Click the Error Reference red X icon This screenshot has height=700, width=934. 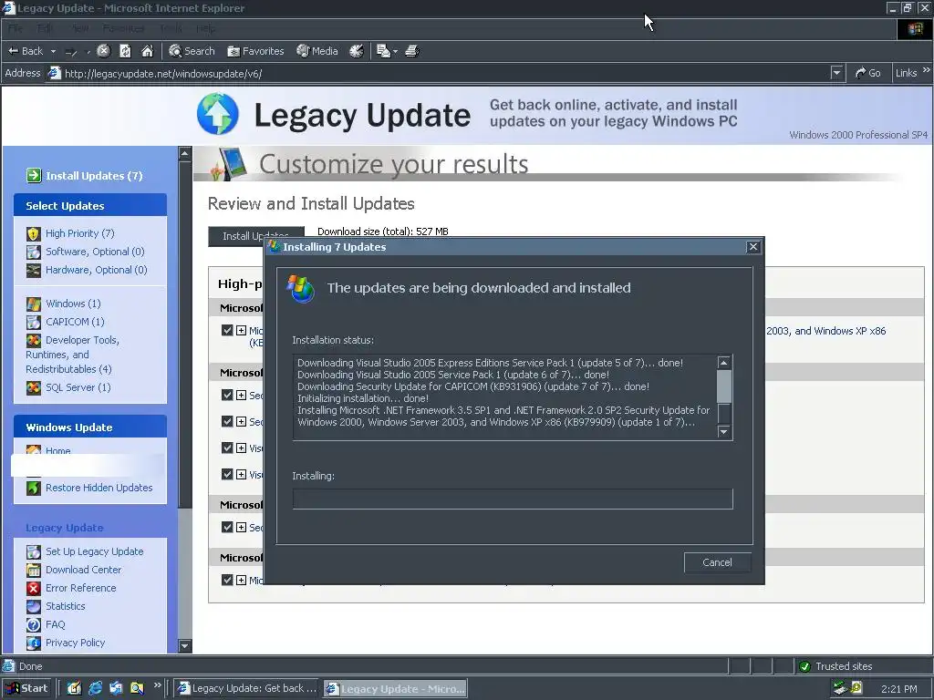[34, 588]
